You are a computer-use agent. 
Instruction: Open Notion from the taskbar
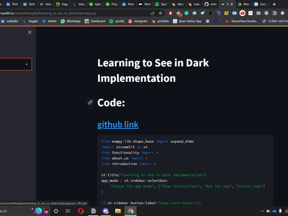click(93, 211)
